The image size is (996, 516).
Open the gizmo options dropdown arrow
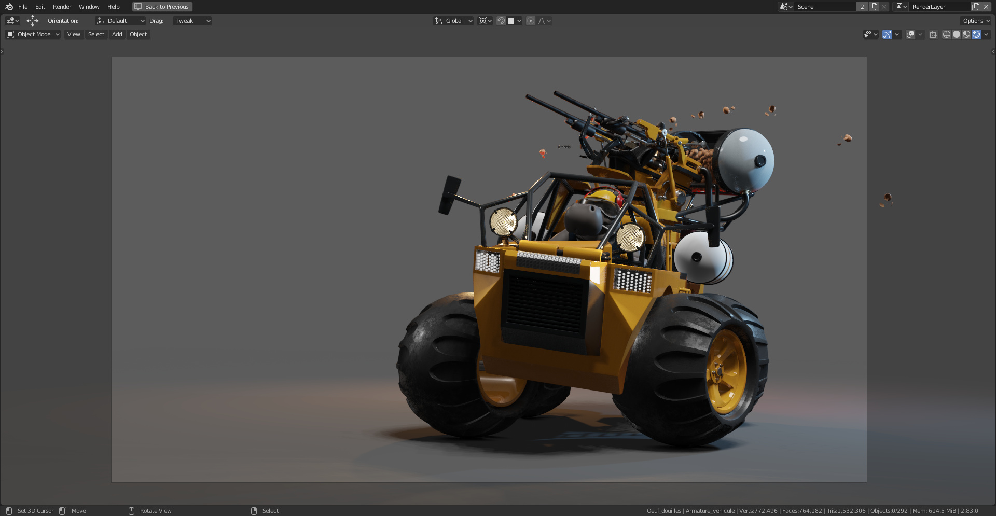tap(897, 34)
